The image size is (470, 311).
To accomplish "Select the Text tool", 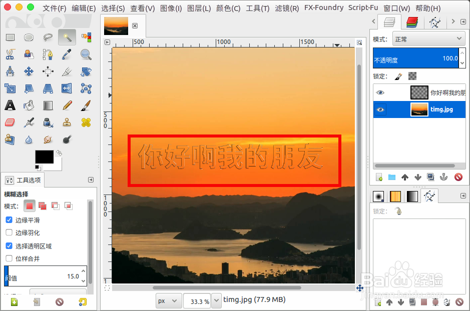I will coord(10,105).
